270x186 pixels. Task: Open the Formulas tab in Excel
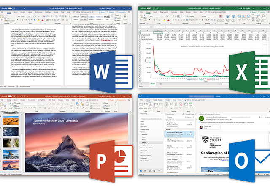[174, 12]
